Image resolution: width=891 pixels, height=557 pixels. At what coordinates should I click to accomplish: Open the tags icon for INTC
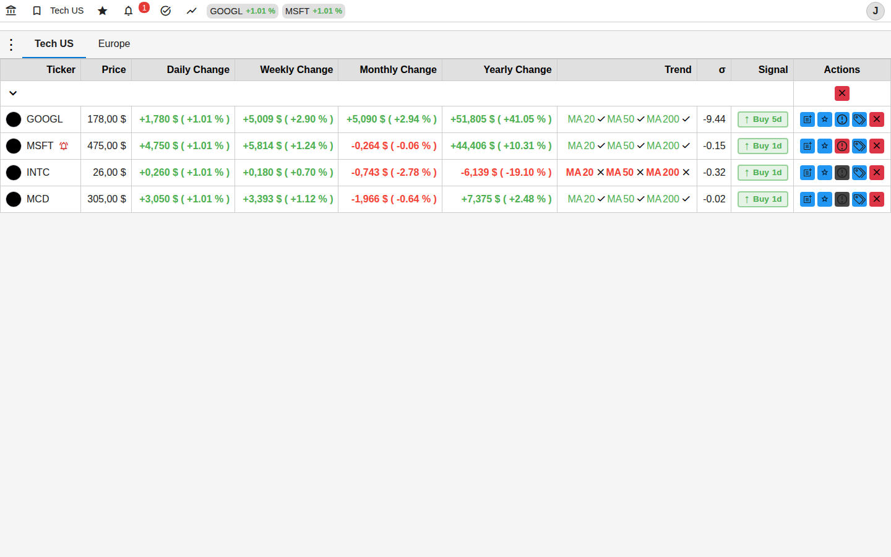(x=859, y=173)
